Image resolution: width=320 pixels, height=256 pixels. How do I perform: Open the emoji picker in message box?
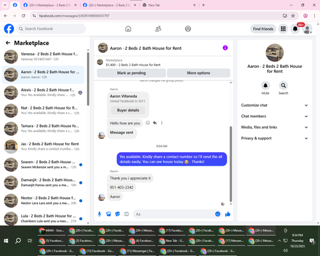(x=218, y=214)
